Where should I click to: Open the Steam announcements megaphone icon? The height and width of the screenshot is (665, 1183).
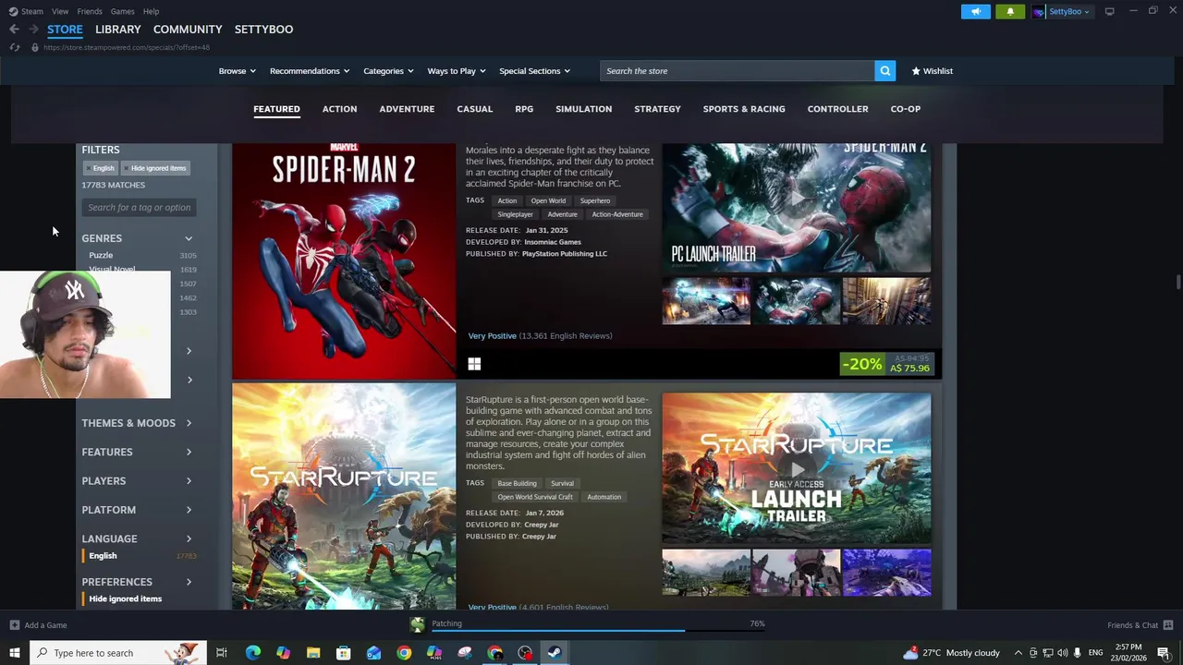click(x=975, y=11)
